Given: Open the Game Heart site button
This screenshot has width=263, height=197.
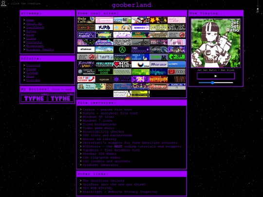Looking at the screenshot, I should click(x=122, y=64).
